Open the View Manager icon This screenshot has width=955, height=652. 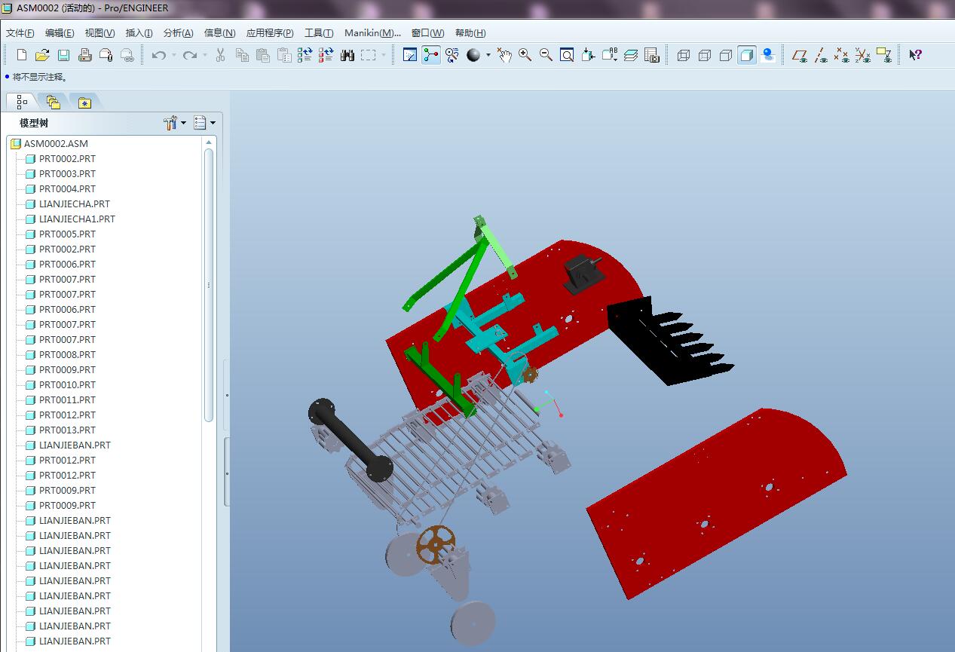pyautogui.click(x=652, y=55)
